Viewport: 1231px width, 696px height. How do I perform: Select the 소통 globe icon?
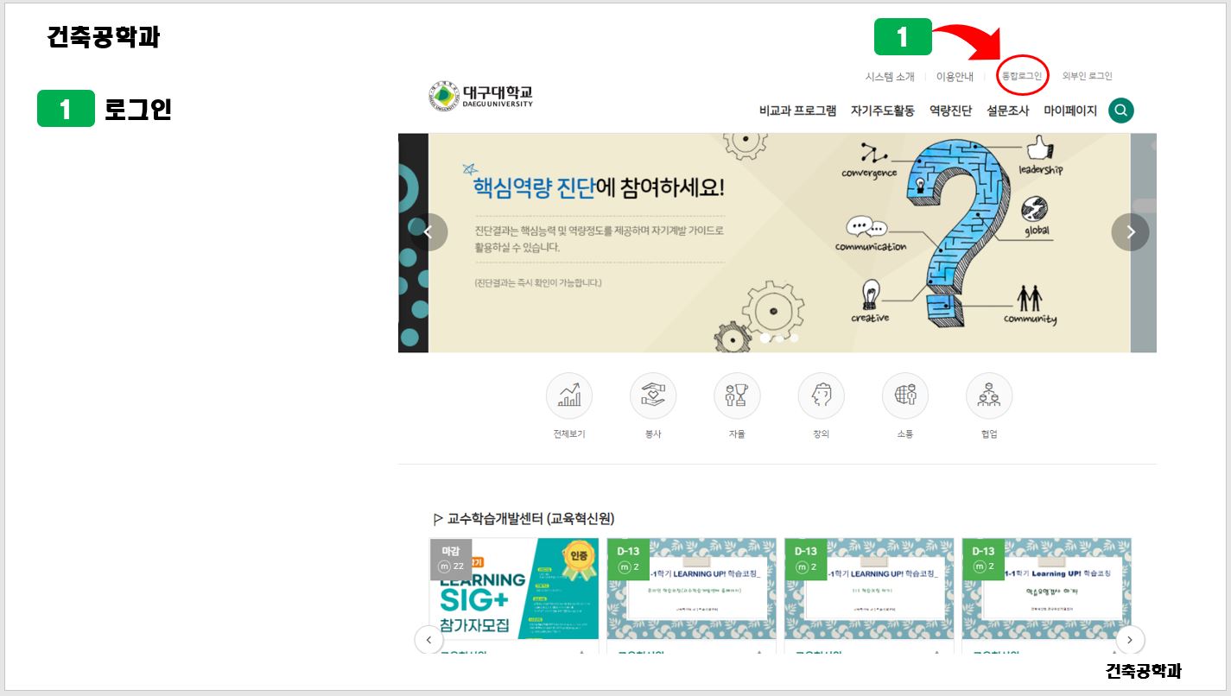904,396
